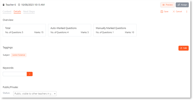This screenshot has height=100, width=193.
Task: Add keyword with the orange plus button
Action: coord(30,74)
